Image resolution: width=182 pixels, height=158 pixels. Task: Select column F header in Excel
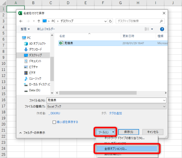click(103, 3)
